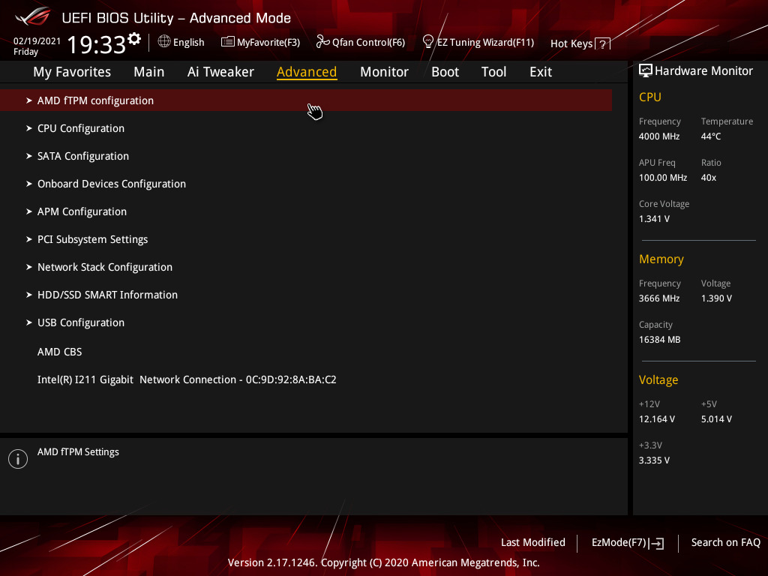Open Onboard Devices Configuration entry
This screenshot has height=576, width=768.
click(112, 184)
